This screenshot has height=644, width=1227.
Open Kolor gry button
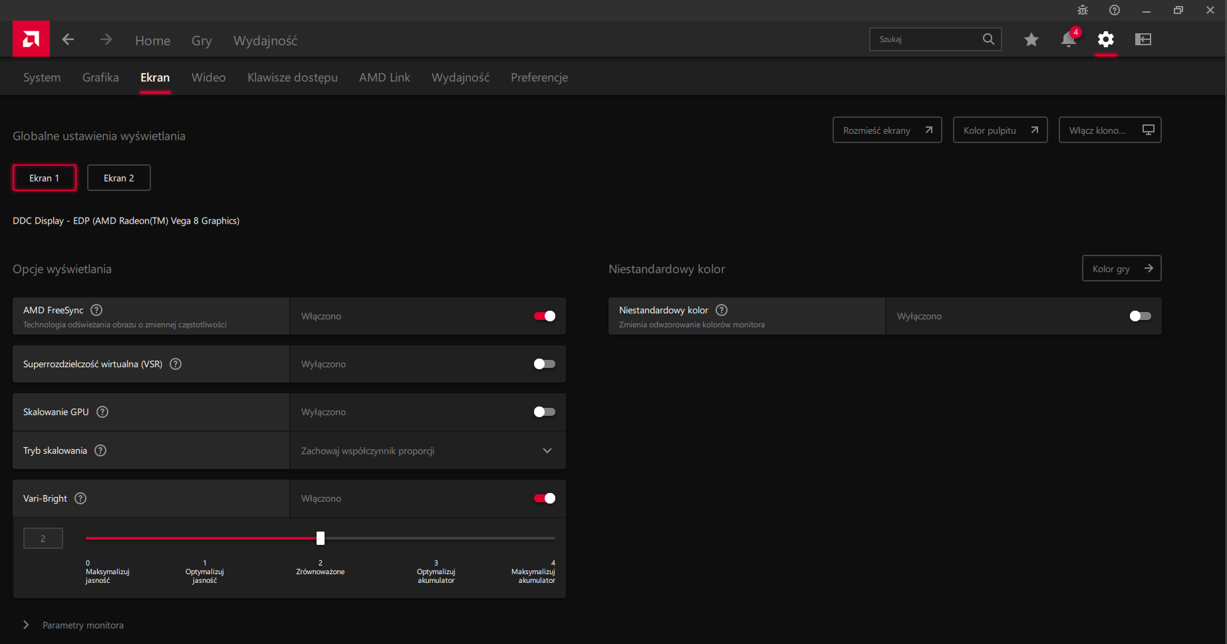pyautogui.click(x=1122, y=268)
